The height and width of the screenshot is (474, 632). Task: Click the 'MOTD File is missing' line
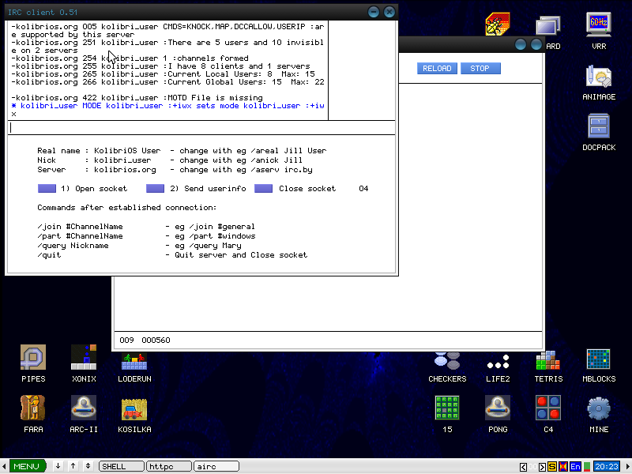[x=137, y=97]
